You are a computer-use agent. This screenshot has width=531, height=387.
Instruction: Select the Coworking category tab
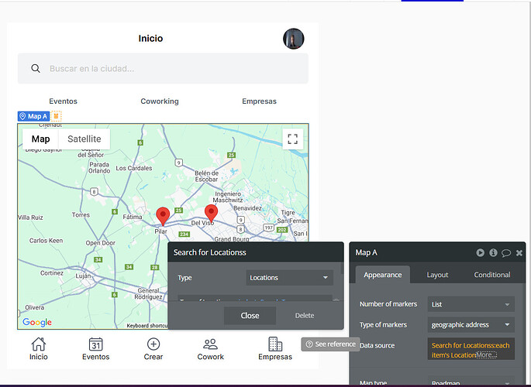[160, 101]
